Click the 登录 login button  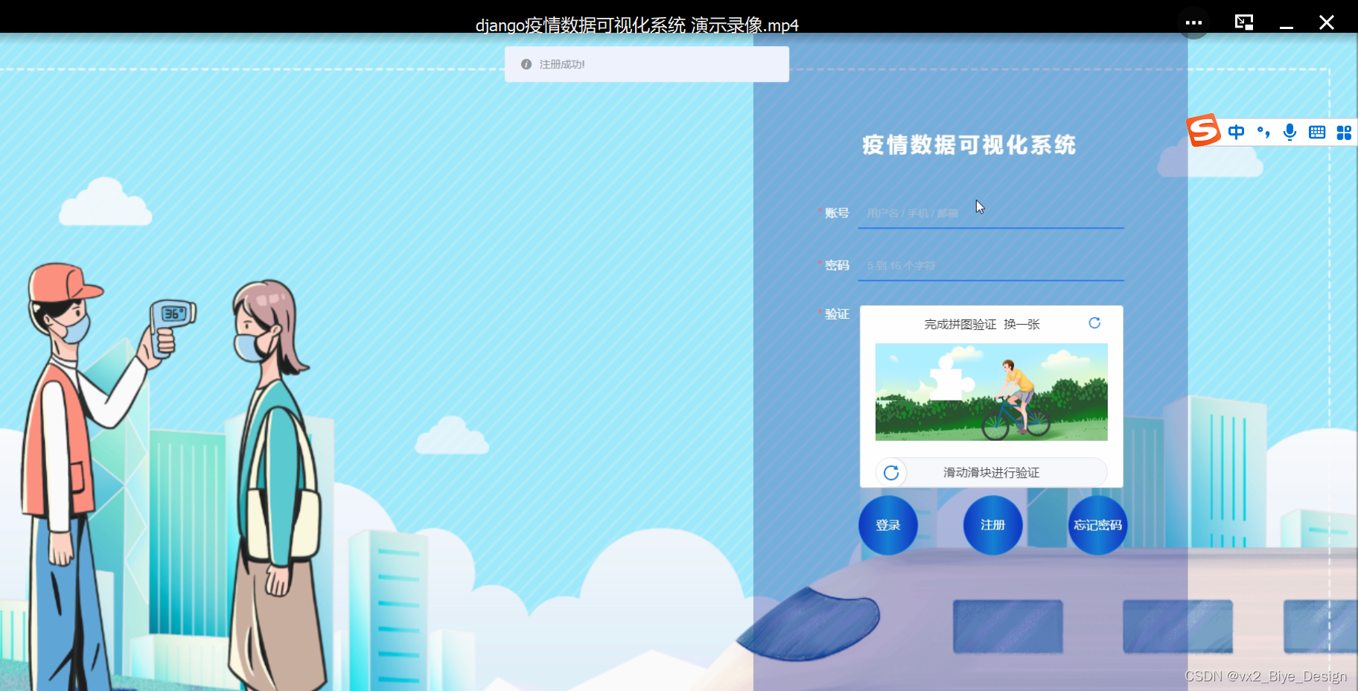(888, 525)
